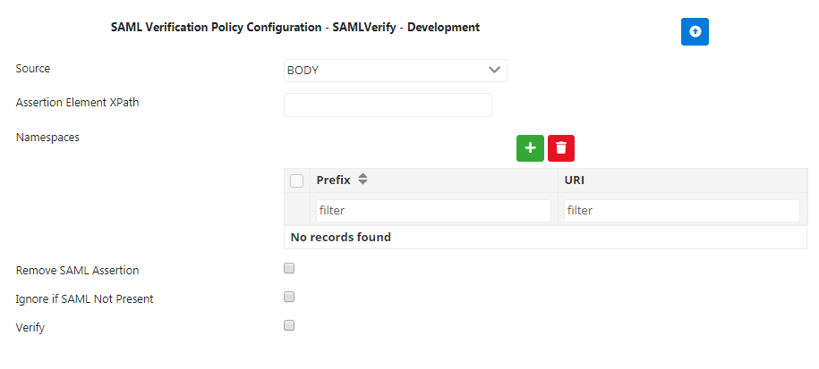Click the Source field label
The image size is (819, 369).
click(33, 69)
